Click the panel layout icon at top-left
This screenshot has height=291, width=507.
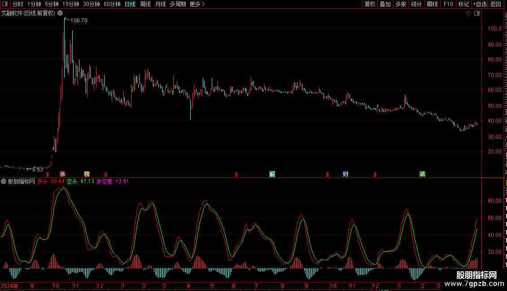click(x=5, y=4)
